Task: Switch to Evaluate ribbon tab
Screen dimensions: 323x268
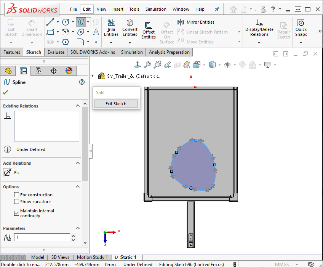Action: (x=56, y=52)
